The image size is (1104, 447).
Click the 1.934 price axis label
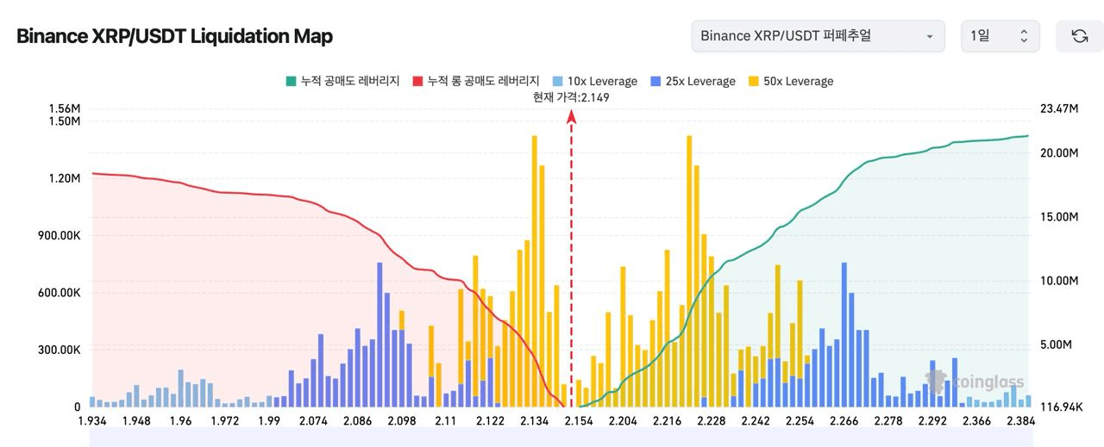tap(91, 421)
